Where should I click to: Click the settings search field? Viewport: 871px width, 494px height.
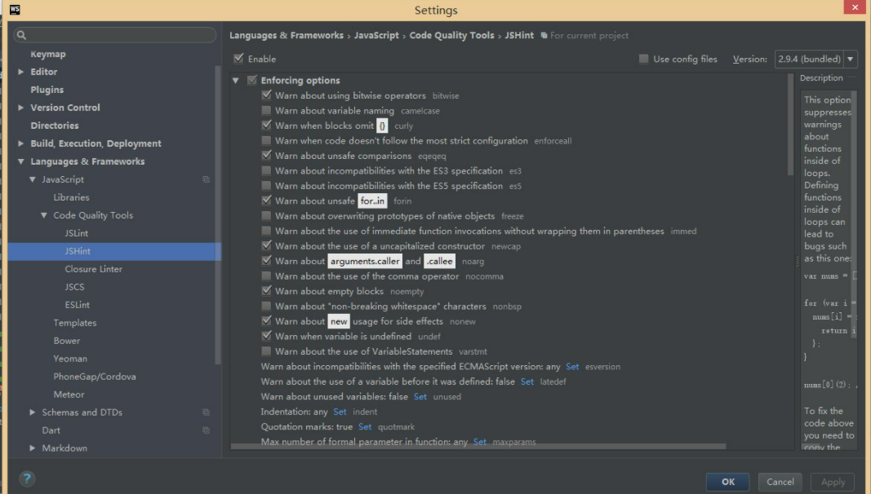pyautogui.click(x=115, y=35)
